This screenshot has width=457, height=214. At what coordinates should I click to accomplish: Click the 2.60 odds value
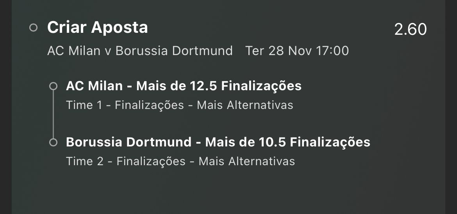click(411, 29)
